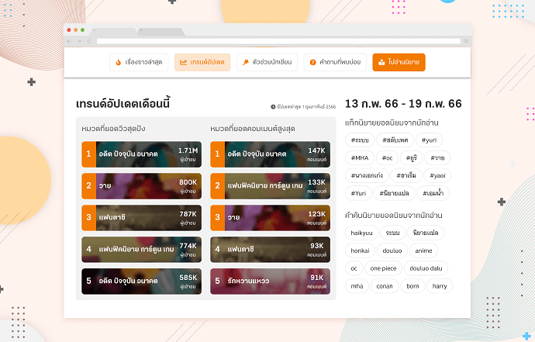Pick the 'haikyuu' search keyword chip

pyautogui.click(x=361, y=232)
